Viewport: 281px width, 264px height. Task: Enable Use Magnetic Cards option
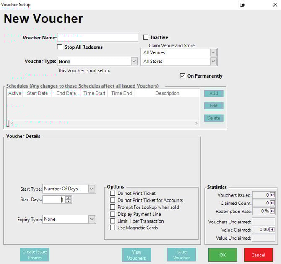(x=112, y=228)
